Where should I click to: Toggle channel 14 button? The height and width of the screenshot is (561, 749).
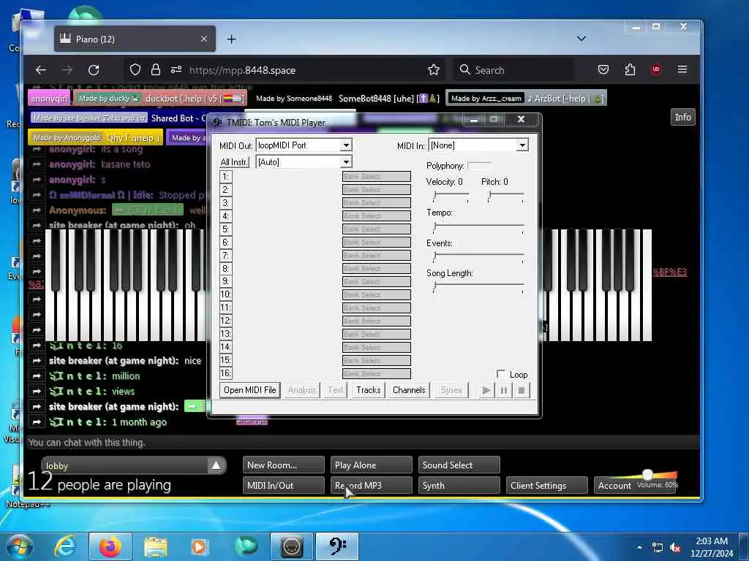click(x=225, y=347)
